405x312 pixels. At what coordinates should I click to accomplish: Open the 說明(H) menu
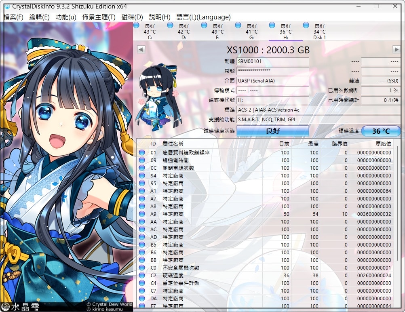tap(160, 17)
